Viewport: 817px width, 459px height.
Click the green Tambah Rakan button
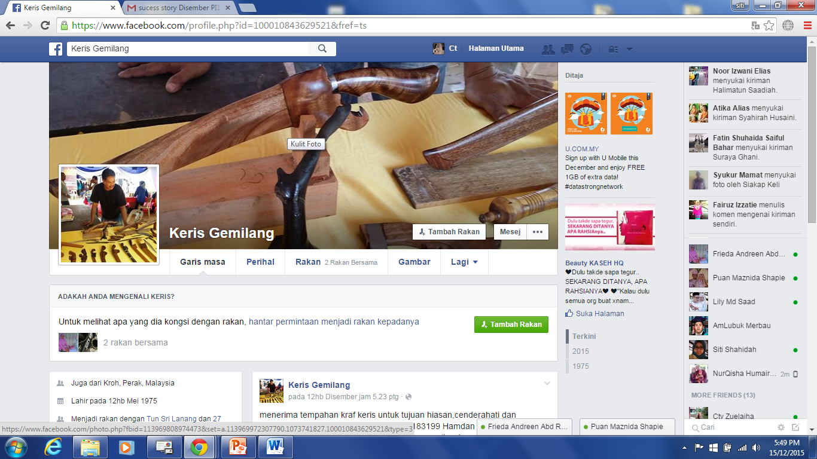511,325
